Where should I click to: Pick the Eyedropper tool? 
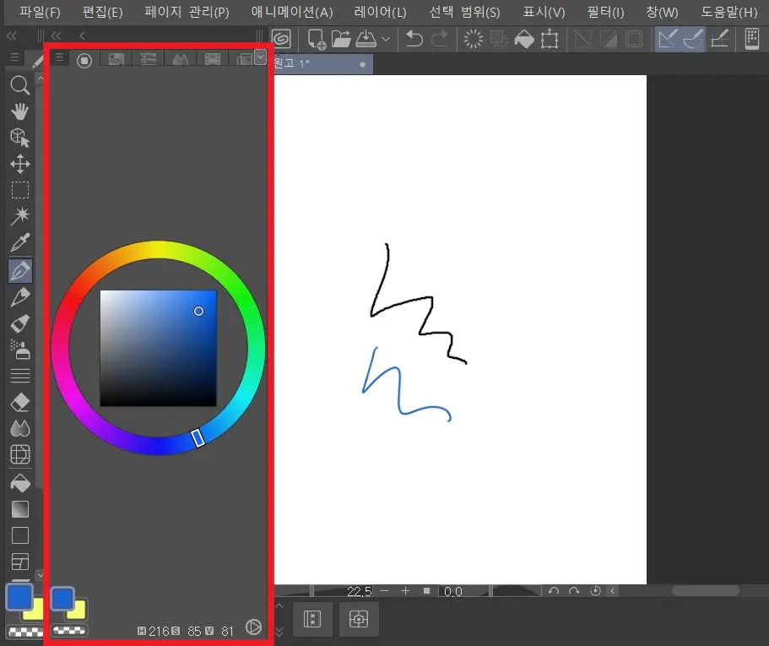(19, 244)
